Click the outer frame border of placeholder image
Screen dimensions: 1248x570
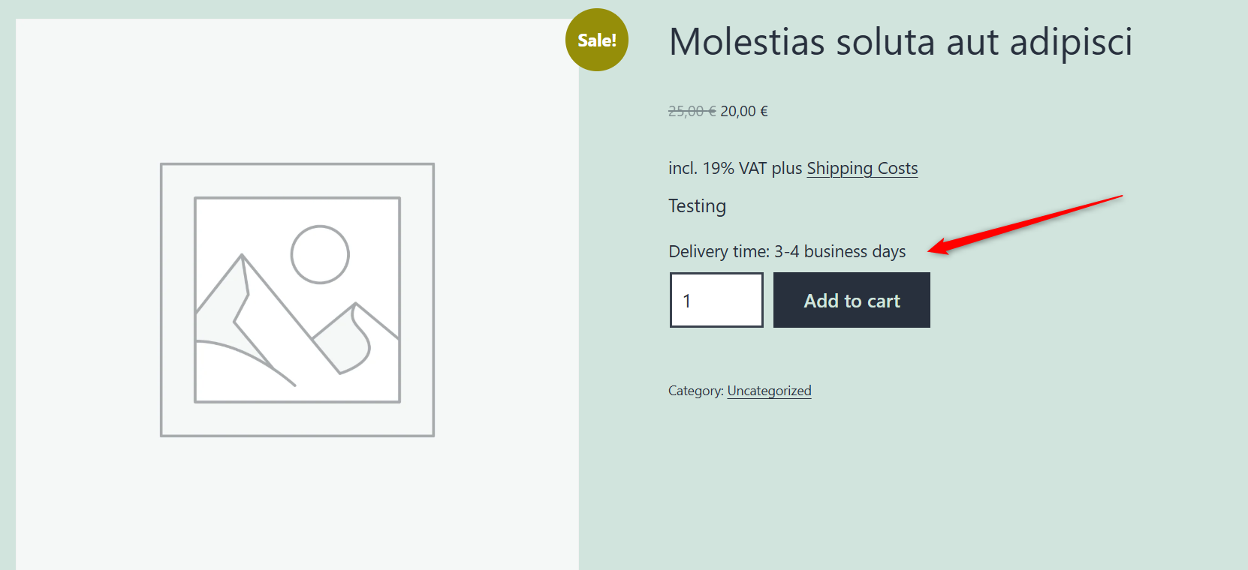[x=297, y=164]
